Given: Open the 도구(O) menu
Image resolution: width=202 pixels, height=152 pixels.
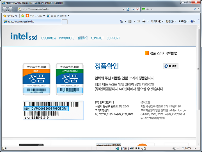Looking at the screenshot, I should point(183,21).
